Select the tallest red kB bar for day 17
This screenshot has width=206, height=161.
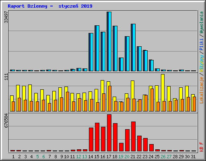click(109, 133)
